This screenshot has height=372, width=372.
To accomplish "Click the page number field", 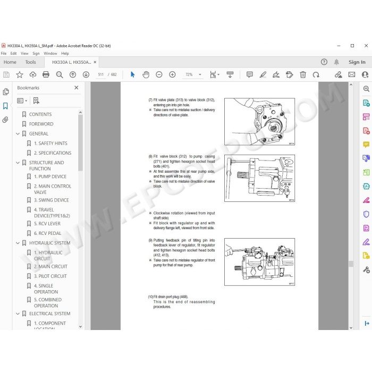I will coord(101,74).
